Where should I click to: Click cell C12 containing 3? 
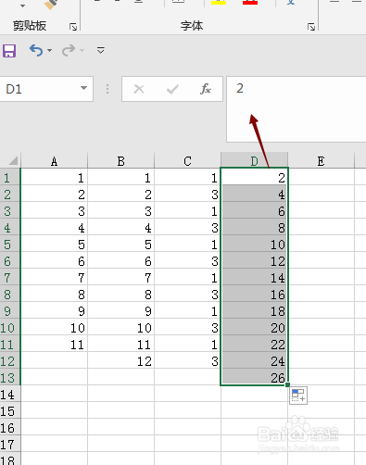tap(187, 361)
